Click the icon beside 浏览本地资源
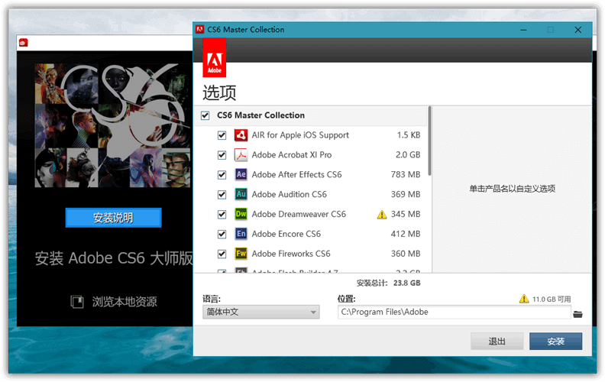The width and height of the screenshot is (605, 382). pyautogui.click(x=77, y=301)
